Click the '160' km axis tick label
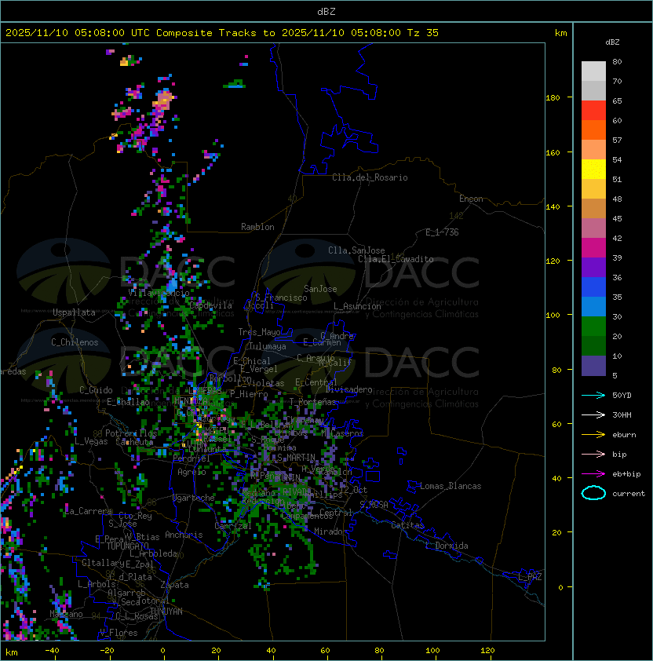653x661 pixels. [x=553, y=152]
